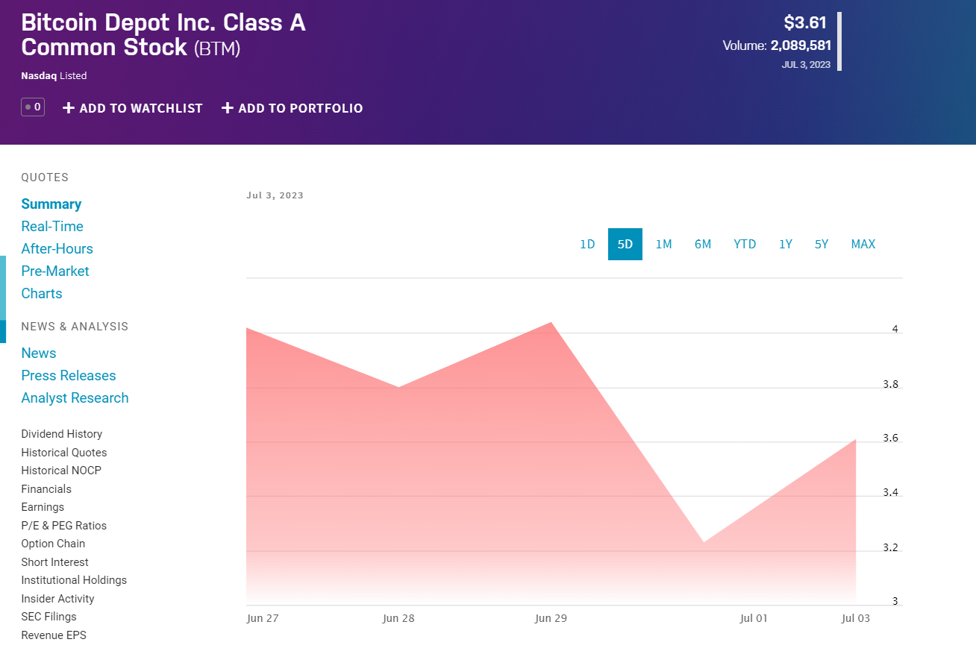Open the Option Chain page
976x651 pixels.
click(x=53, y=544)
